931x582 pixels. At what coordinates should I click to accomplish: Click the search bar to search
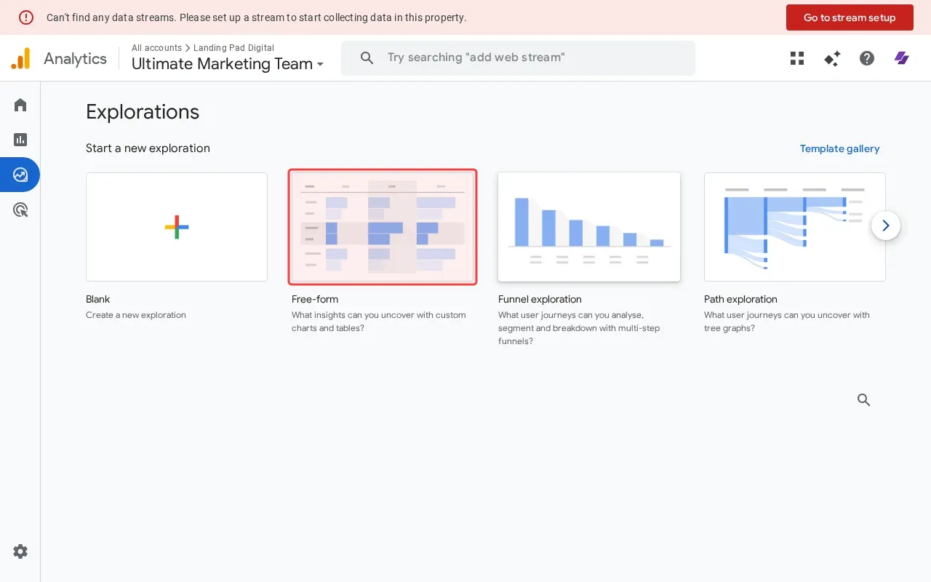click(518, 57)
